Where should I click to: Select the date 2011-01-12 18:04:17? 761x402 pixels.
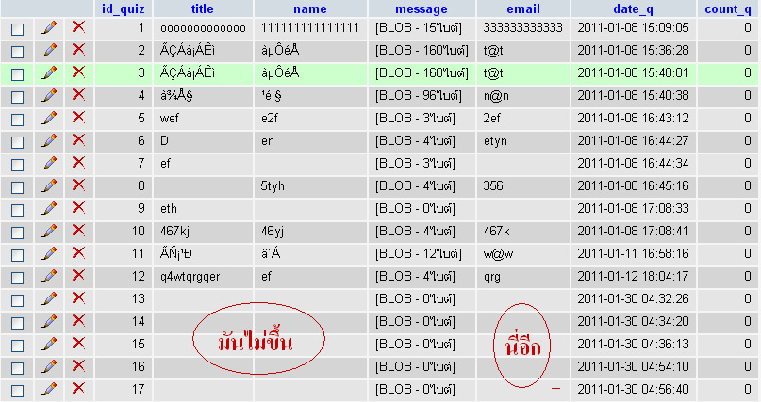(633, 277)
